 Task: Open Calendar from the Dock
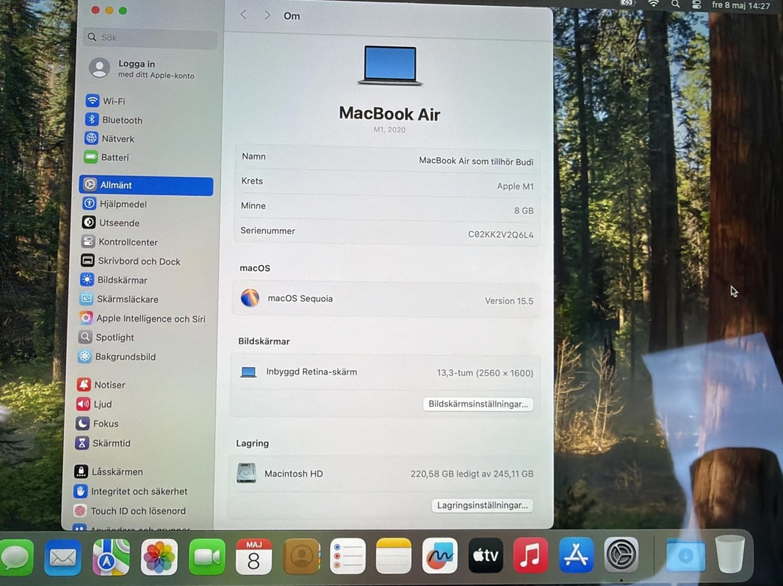coord(253,557)
